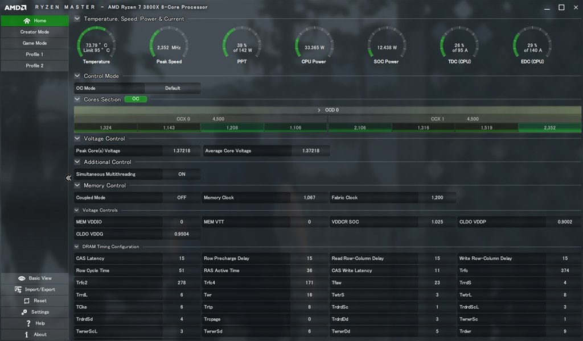Click the Import/Export icon
The width and height of the screenshot is (583, 341).
point(18,289)
